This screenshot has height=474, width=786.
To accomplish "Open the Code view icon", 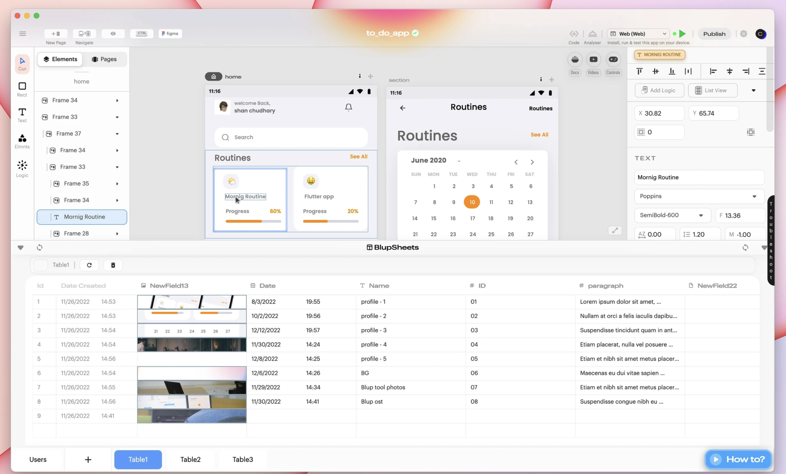I will click(x=574, y=34).
